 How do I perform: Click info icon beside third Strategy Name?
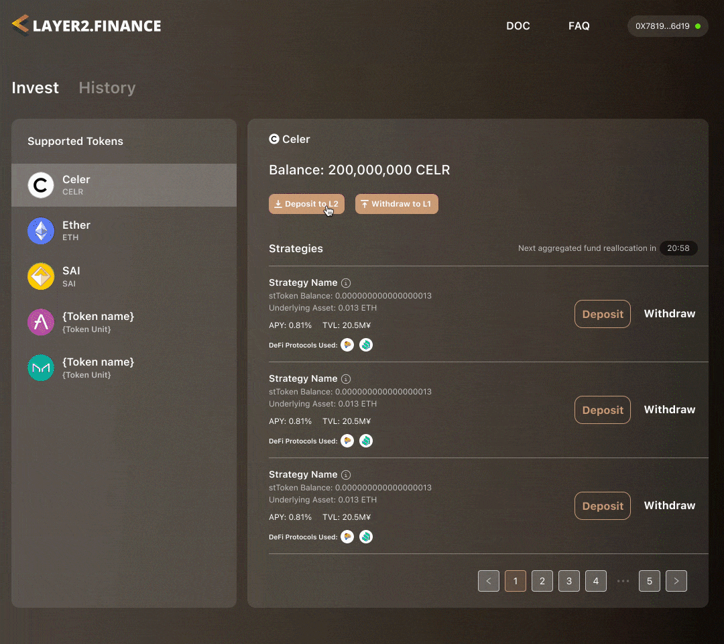pyautogui.click(x=346, y=475)
